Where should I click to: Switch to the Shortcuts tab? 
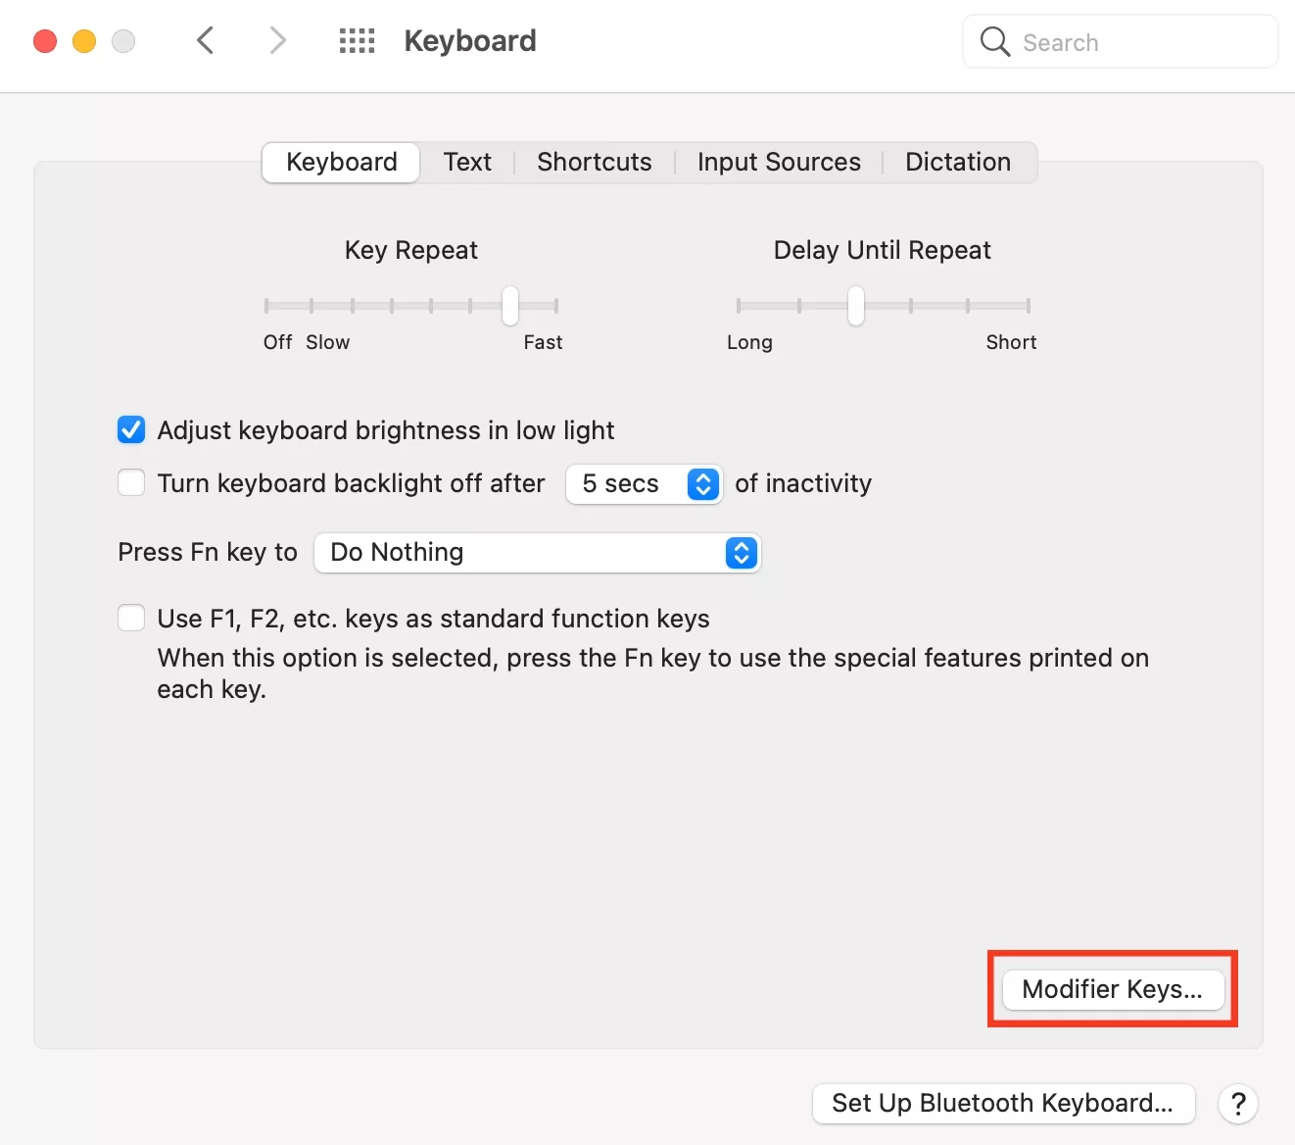pos(594,163)
